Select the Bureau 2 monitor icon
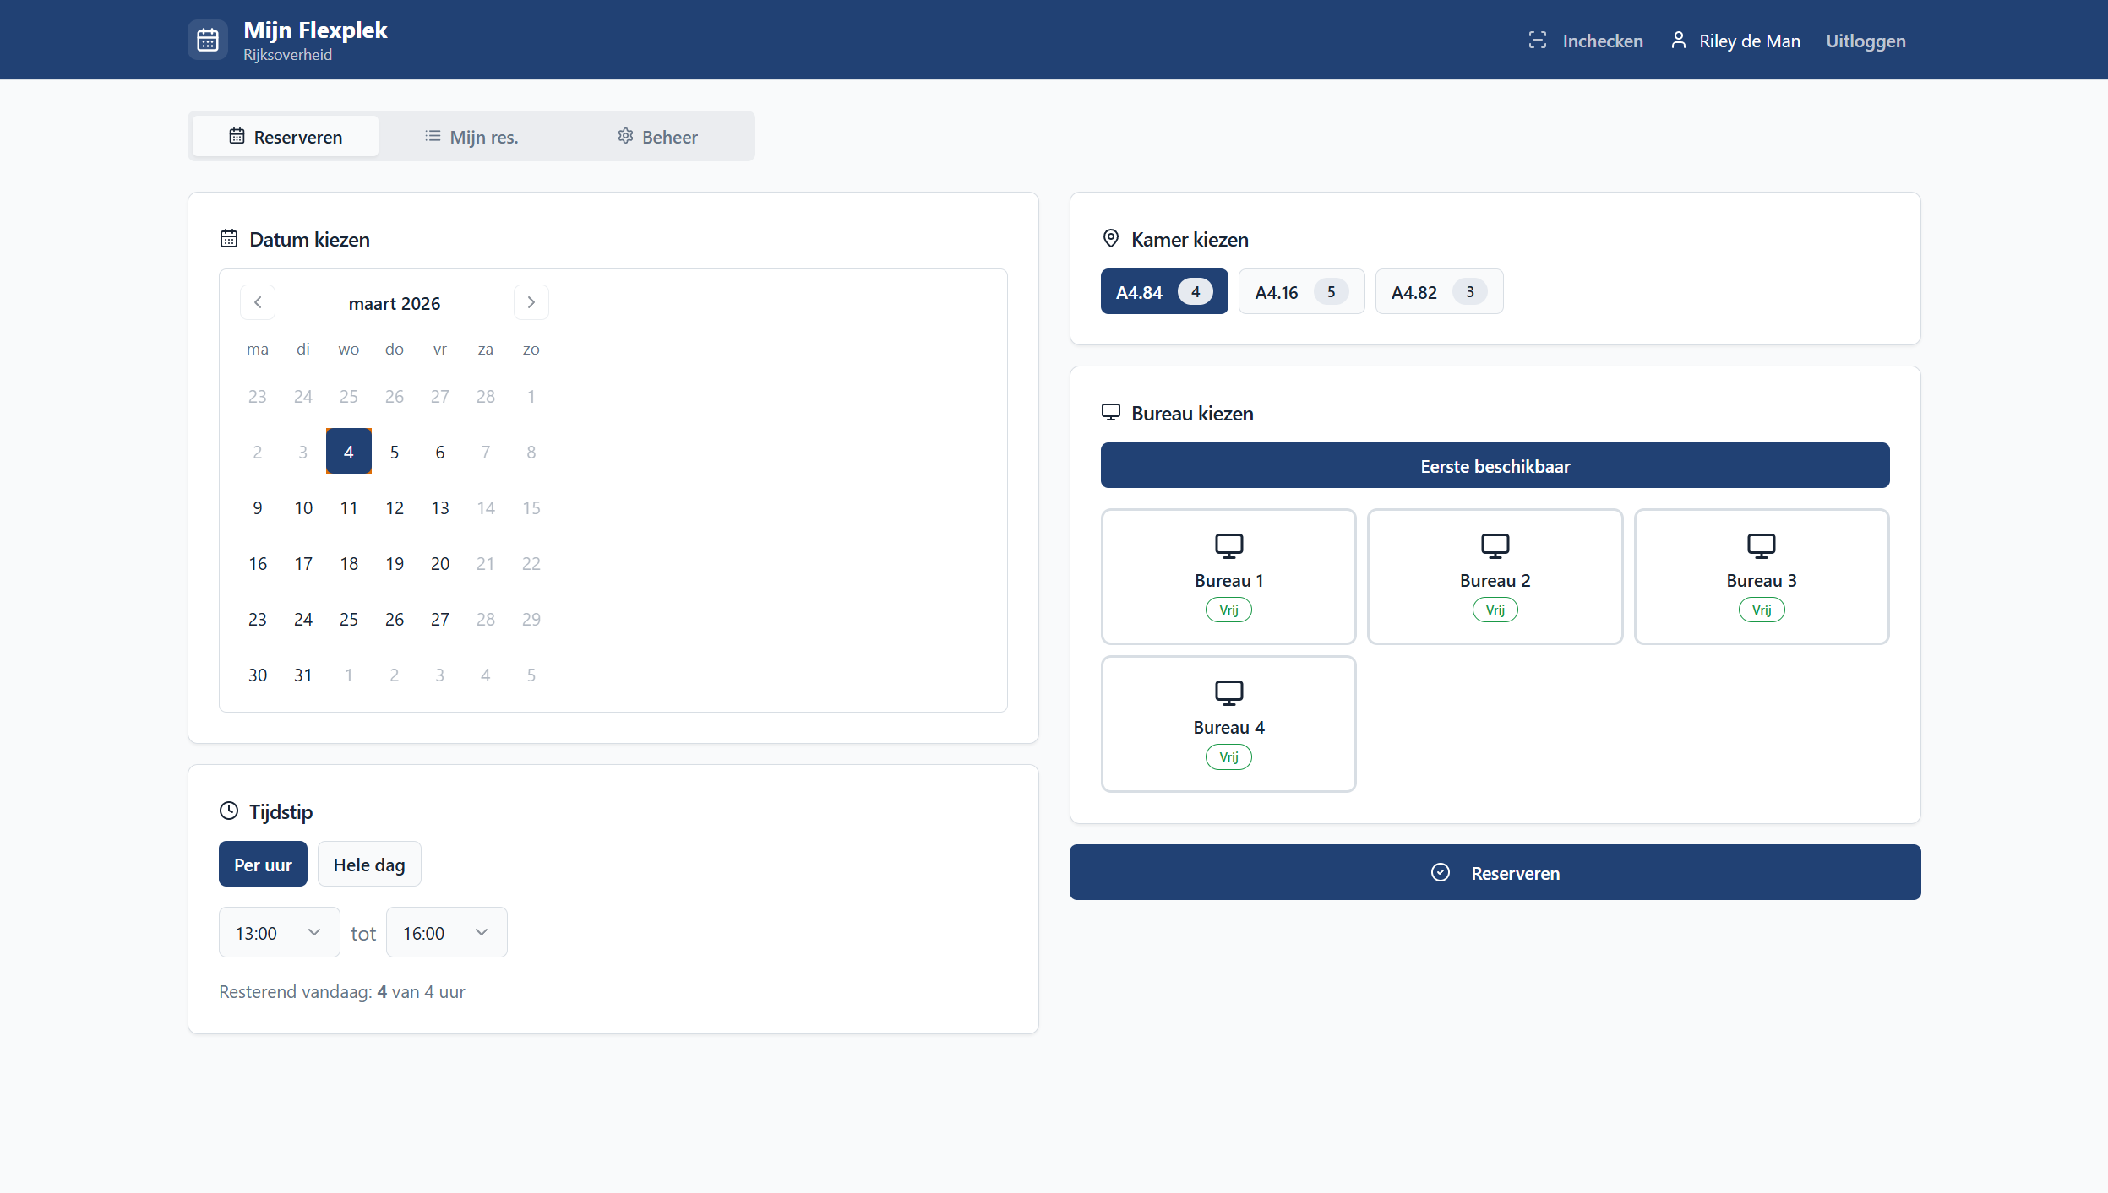 1495,546
